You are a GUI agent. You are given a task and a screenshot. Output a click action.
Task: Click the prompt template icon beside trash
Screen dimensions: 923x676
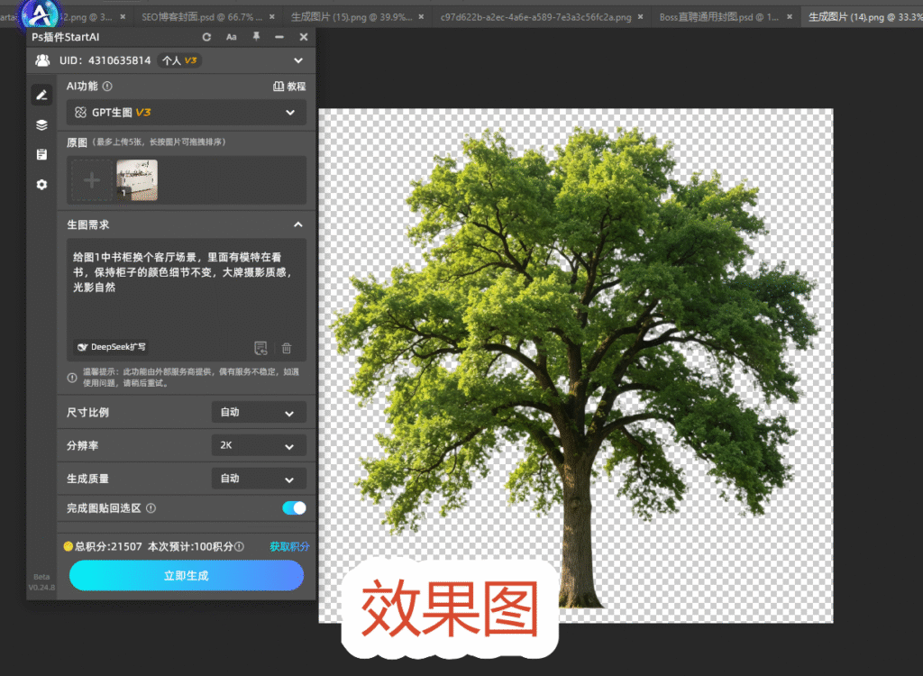click(260, 348)
